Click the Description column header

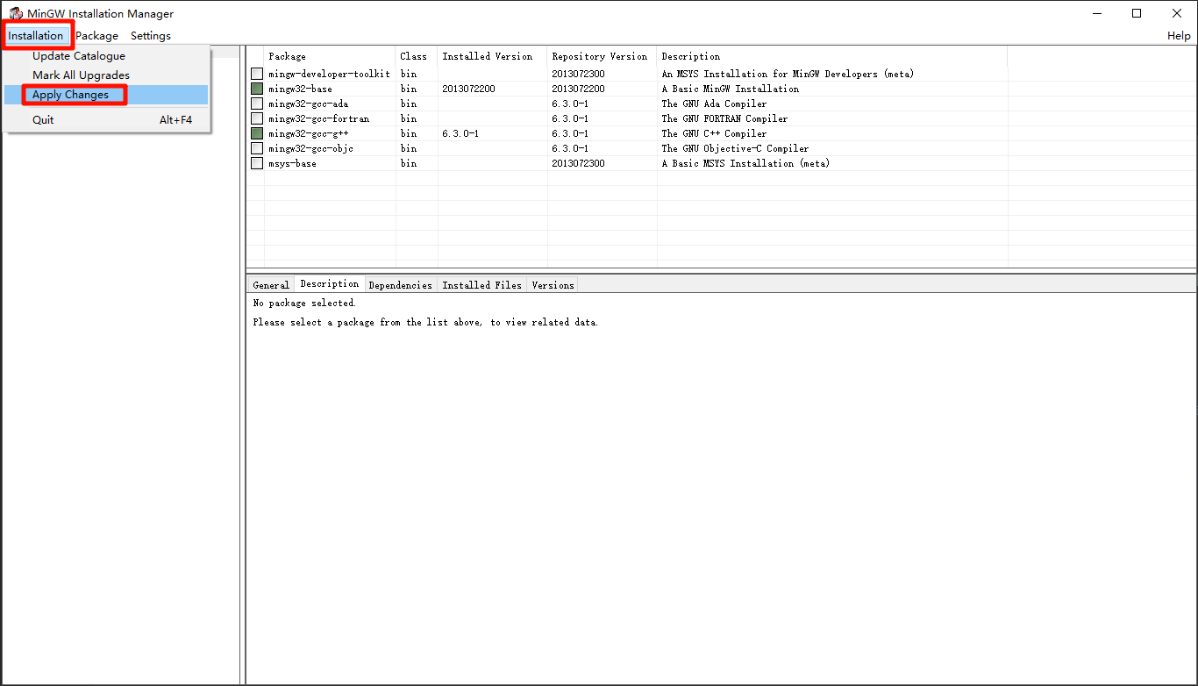point(832,56)
